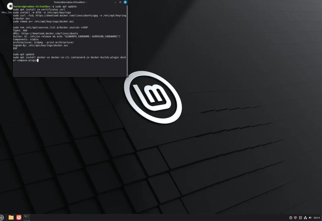Click the green fosters@pruebas-VirtualBox prompt
Image resolution: width=322 pixels, height=221 pixels.
31,7
